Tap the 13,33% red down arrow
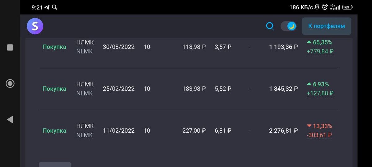 [309, 126]
